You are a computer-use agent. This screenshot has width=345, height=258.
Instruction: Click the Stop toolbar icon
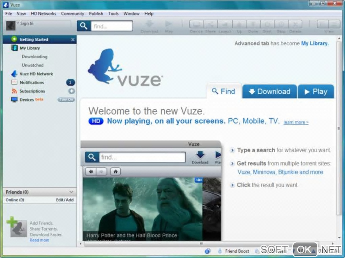pyautogui.click(x=281, y=24)
